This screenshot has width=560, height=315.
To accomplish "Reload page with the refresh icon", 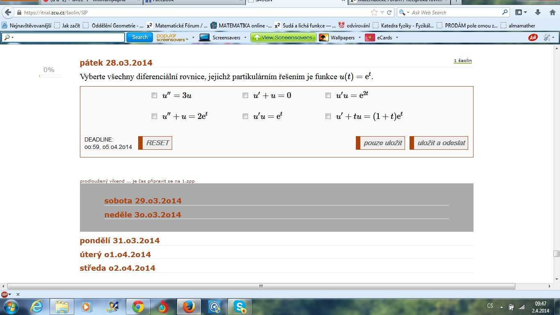I will (389, 12).
